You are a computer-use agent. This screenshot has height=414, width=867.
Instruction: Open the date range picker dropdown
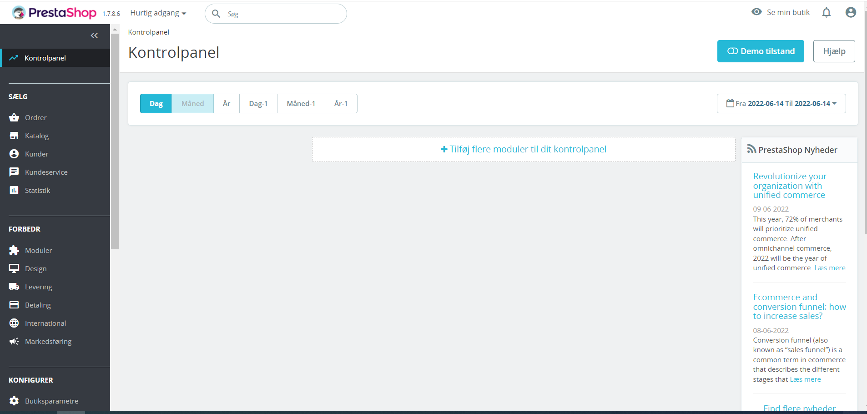[x=781, y=103]
